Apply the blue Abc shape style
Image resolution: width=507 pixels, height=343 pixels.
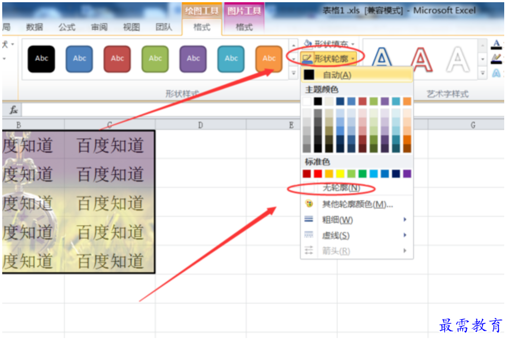coord(79,58)
